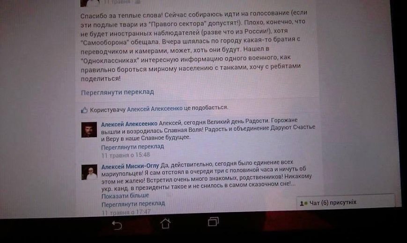This screenshot has width=407, height=243.
Task: Open the Чат (6) присутніх bar
Action: pyautogui.click(x=346, y=201)
